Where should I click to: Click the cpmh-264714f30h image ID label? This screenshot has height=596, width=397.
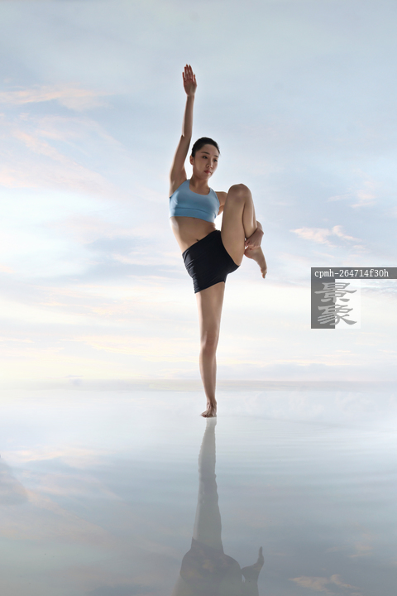(x=352, y=273)
